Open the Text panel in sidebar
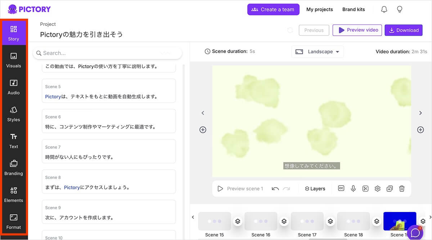The width and height of the screenshot is (432, 240). tap(14, 141)
